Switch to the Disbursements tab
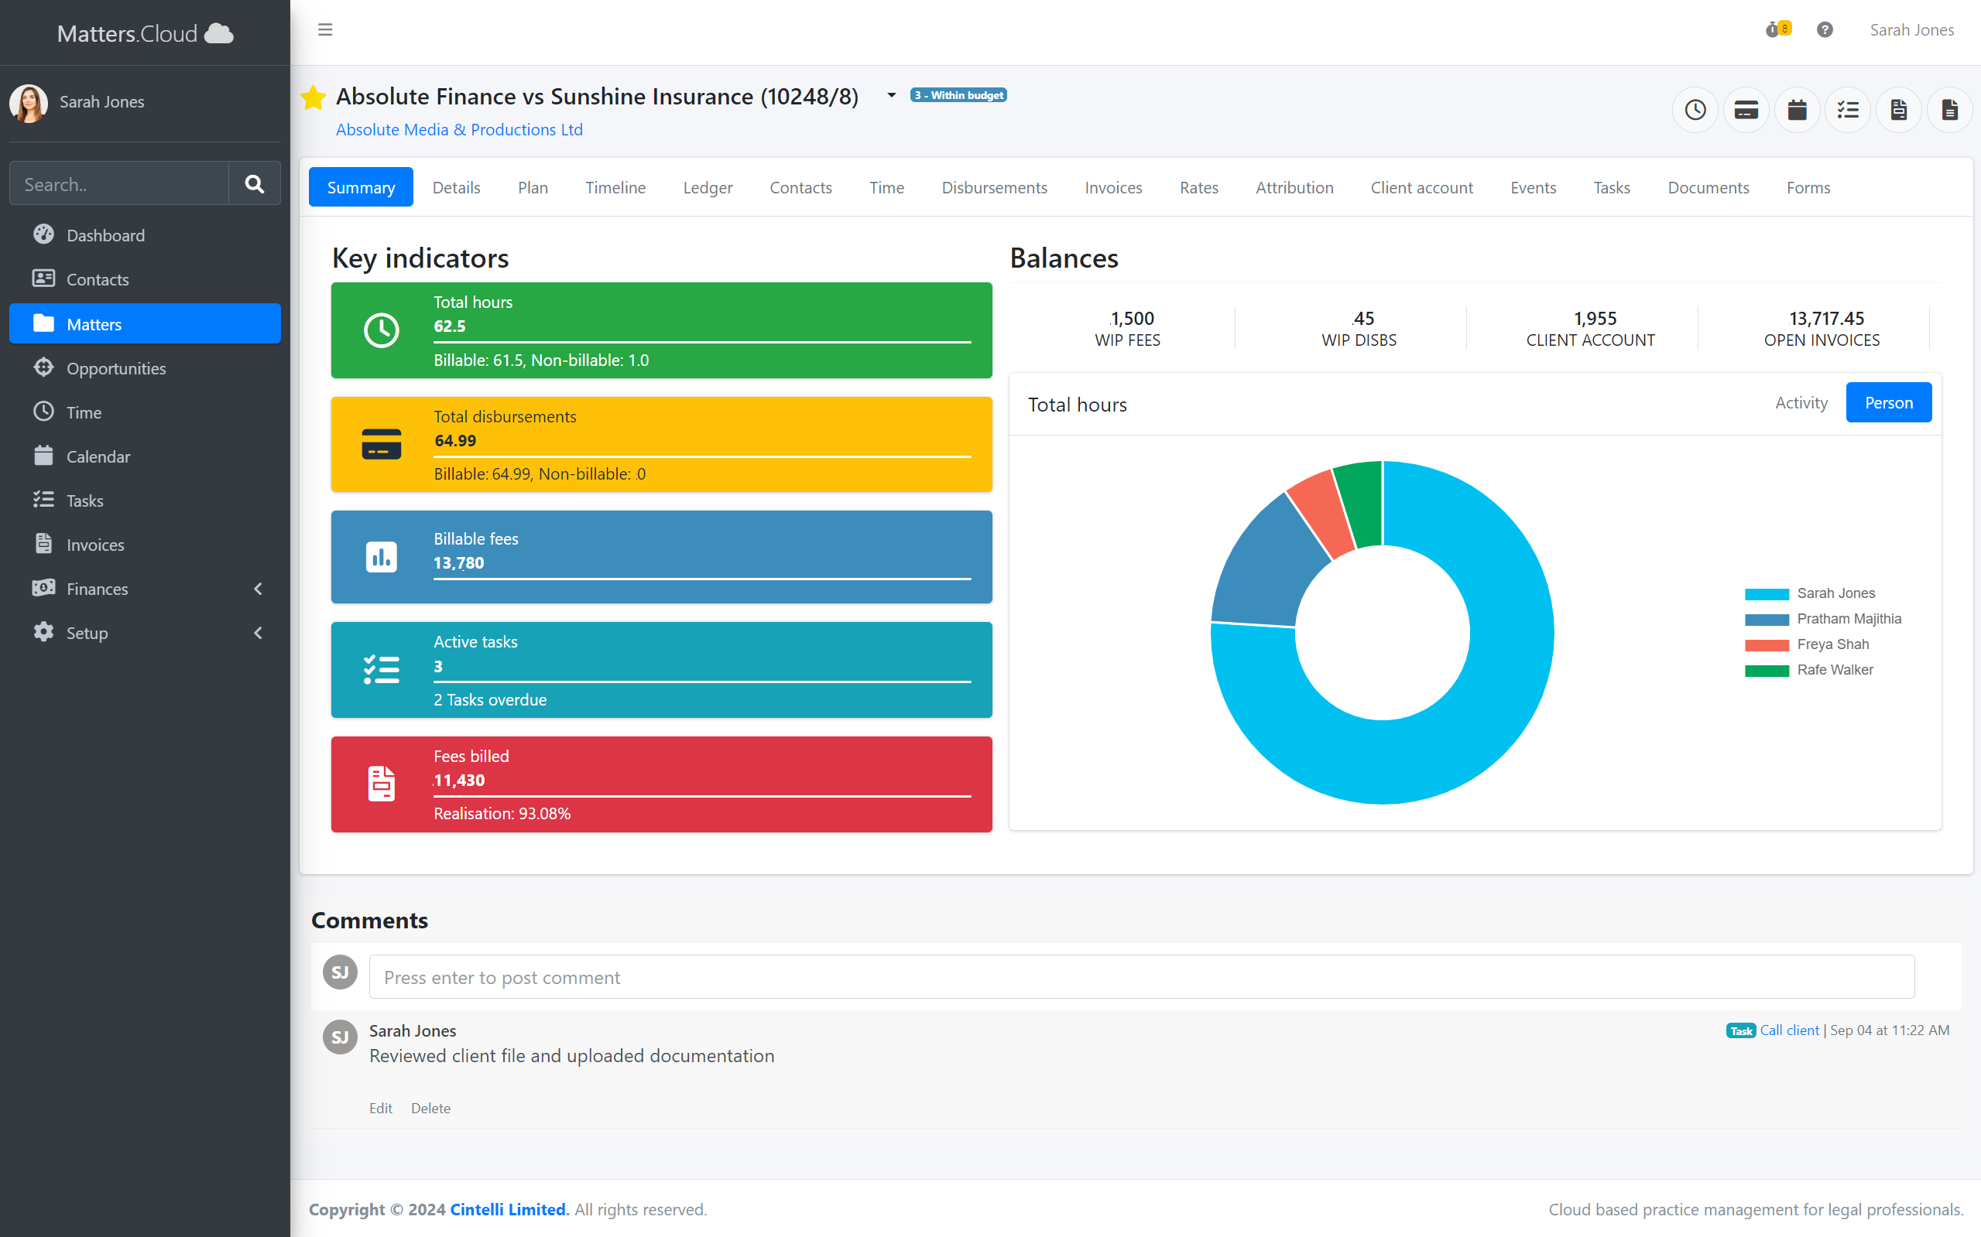This screenshot has height=1237, width=1981. point(994,186)
